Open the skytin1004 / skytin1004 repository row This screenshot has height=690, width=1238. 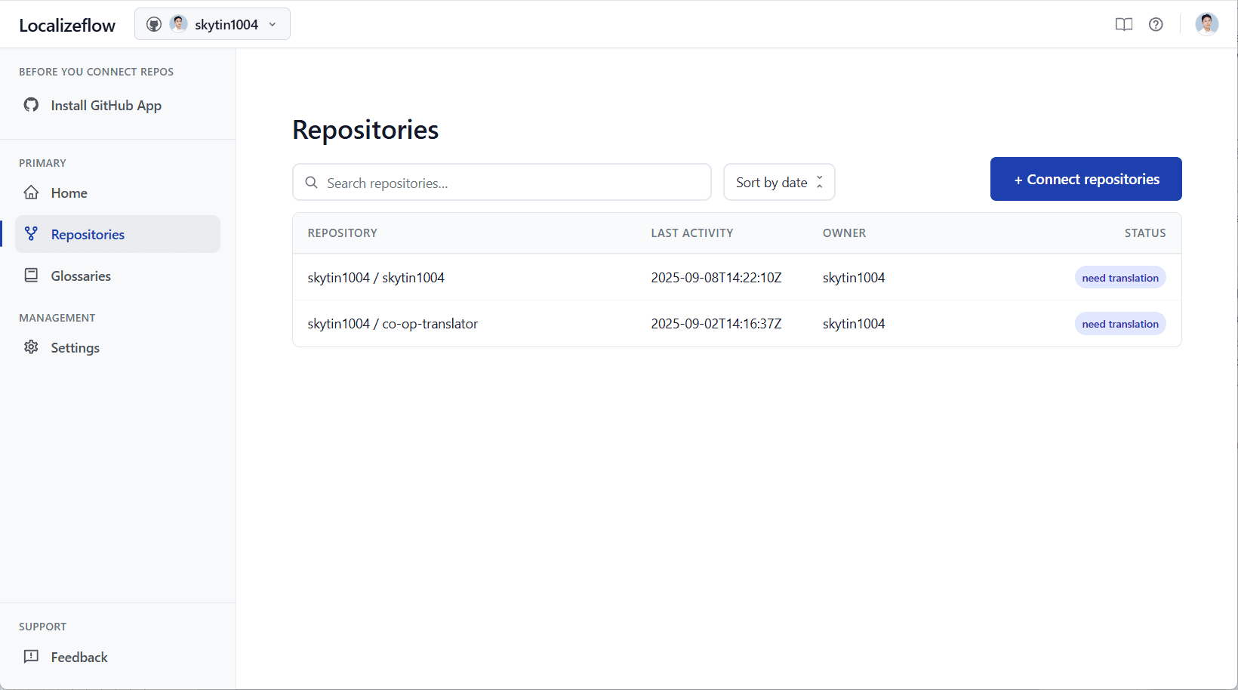click(376, 278)
